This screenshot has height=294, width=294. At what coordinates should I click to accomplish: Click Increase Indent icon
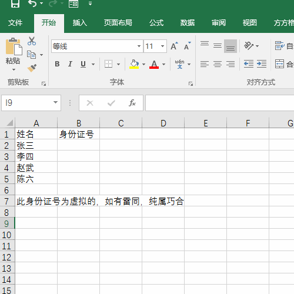click(262, 64)
